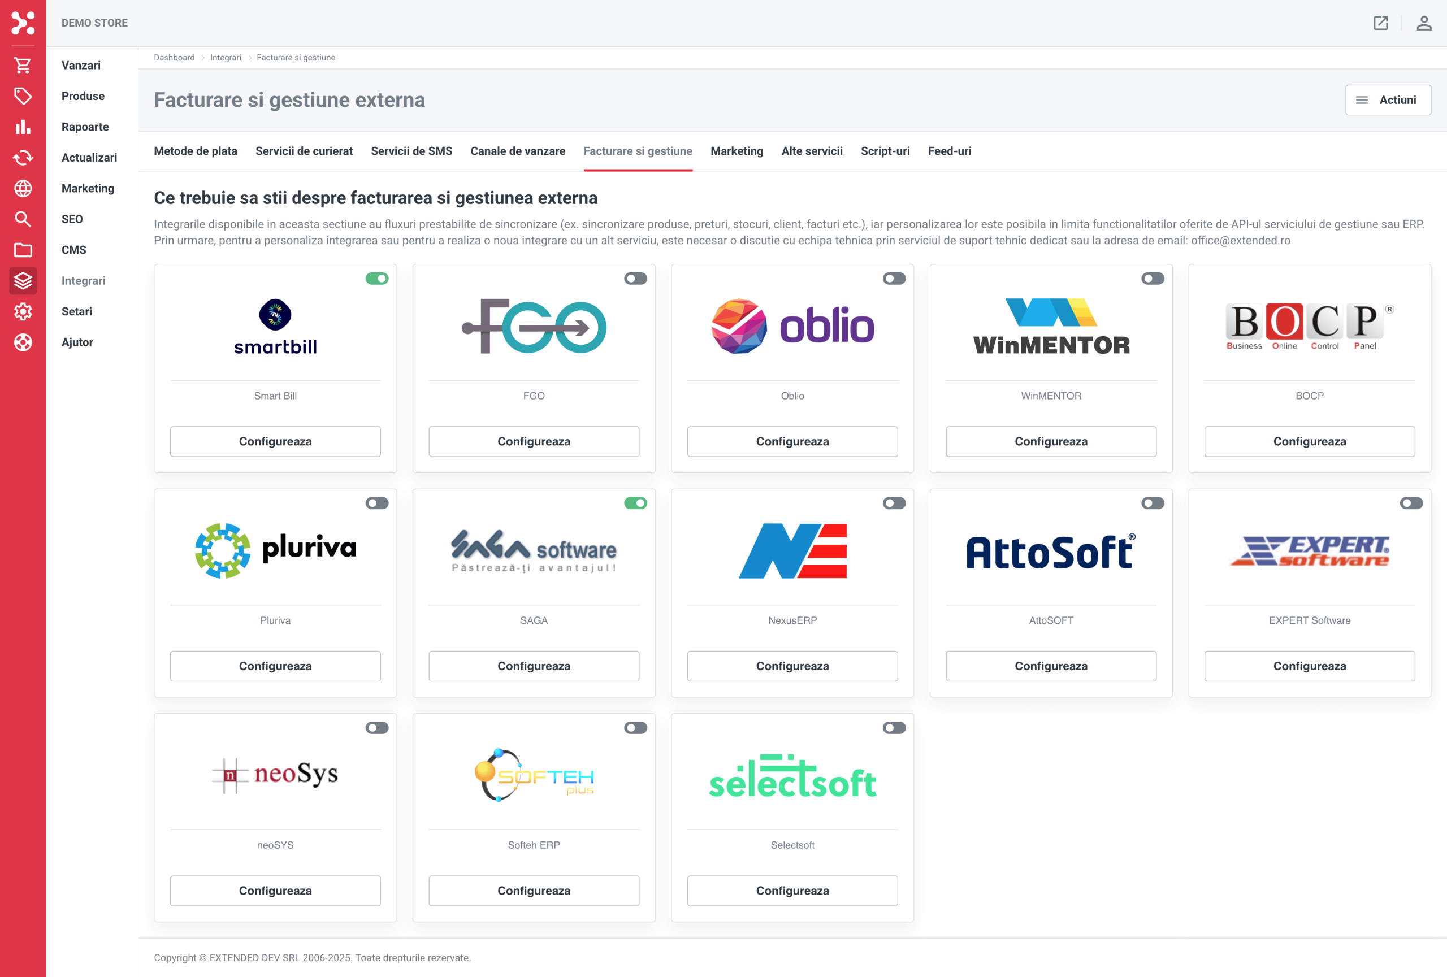Image resolution: width=1447 pixels, height=977 pixels.
Task: Click the AttoSoft logo
Action: [1051, 552]
